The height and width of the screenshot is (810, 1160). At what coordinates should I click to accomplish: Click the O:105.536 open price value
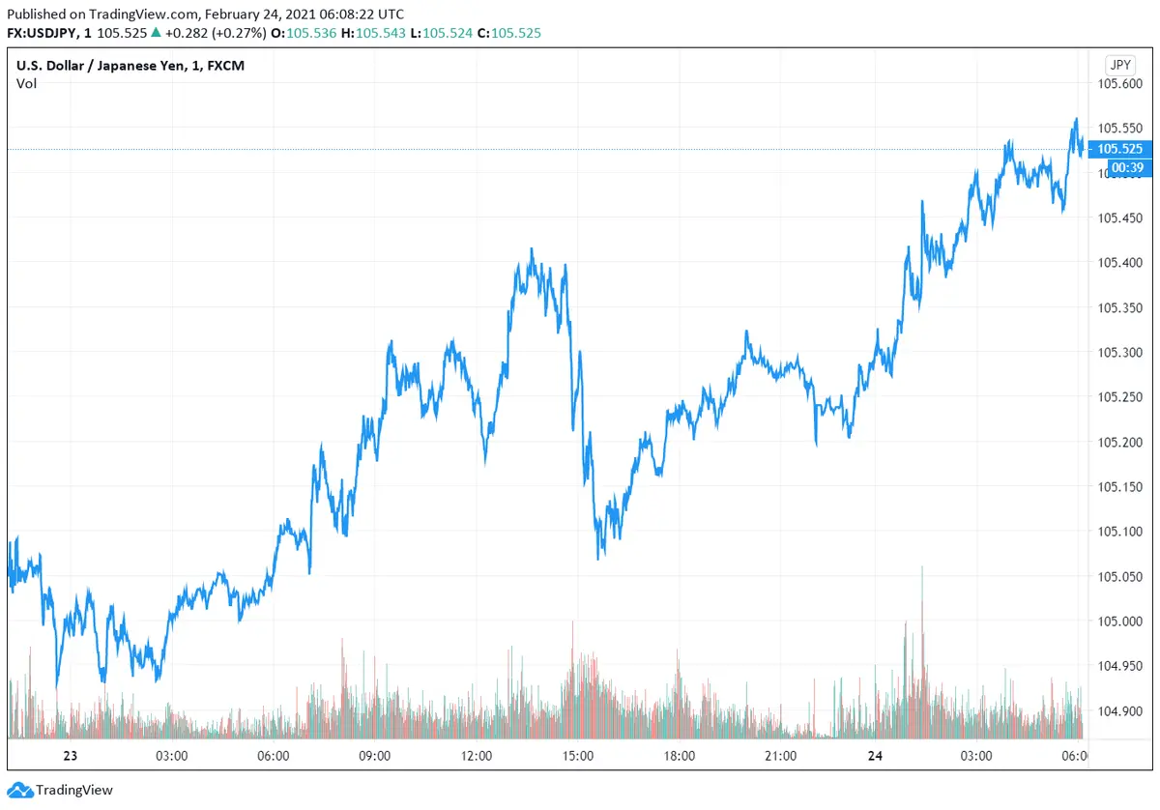point(305,33)
